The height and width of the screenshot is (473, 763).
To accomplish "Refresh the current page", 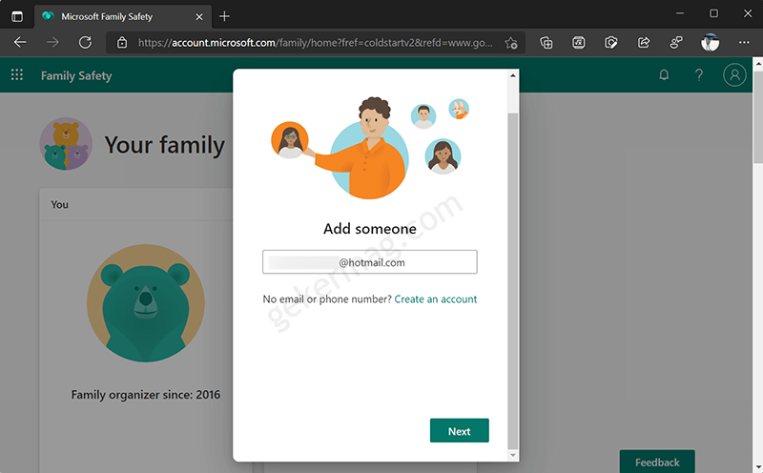I will 85,42.
